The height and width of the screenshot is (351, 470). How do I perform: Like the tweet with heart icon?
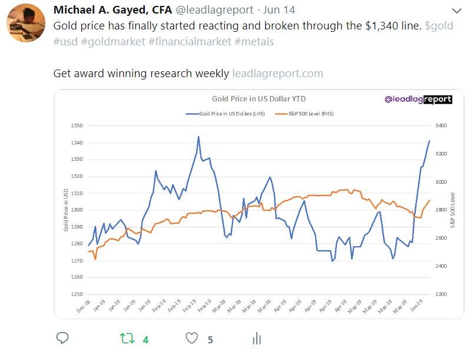tap(191, 338)
